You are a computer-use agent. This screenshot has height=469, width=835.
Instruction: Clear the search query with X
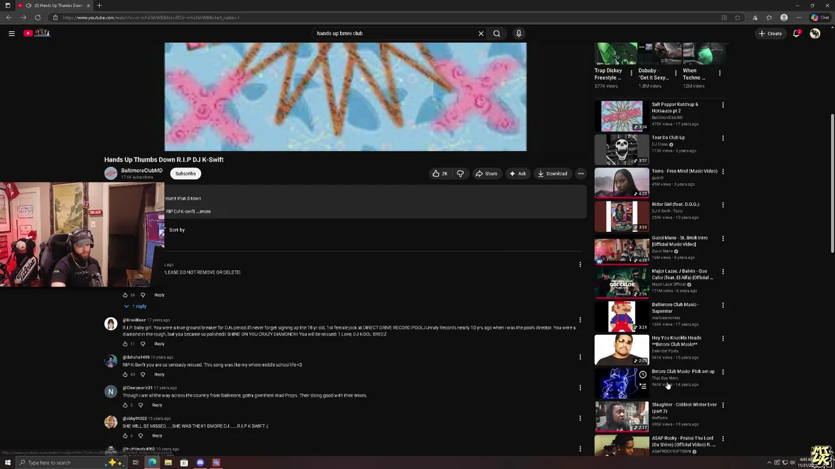pyautogui.click(x=481, y=33)
